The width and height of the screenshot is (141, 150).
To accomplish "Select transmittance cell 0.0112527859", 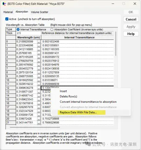I will [77, 72].
